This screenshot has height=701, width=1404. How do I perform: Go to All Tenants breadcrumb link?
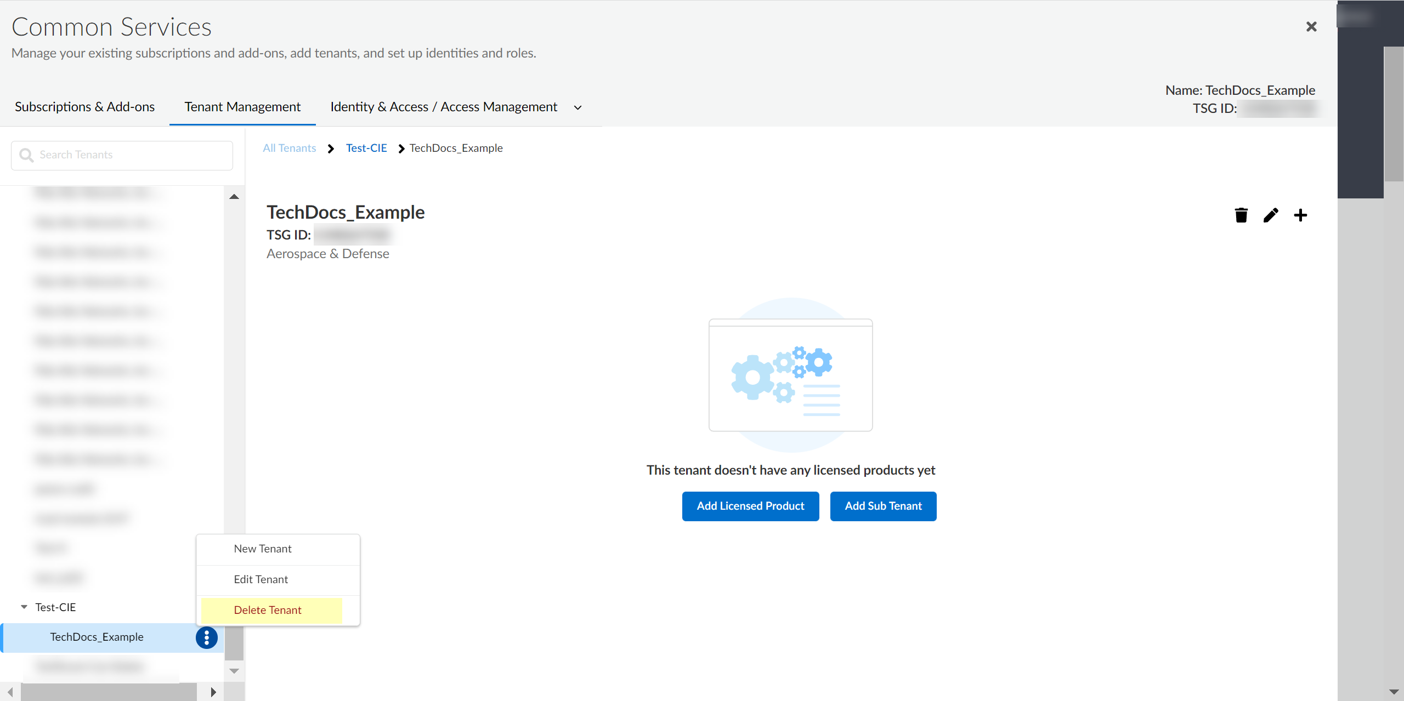(x=290, y=148)
